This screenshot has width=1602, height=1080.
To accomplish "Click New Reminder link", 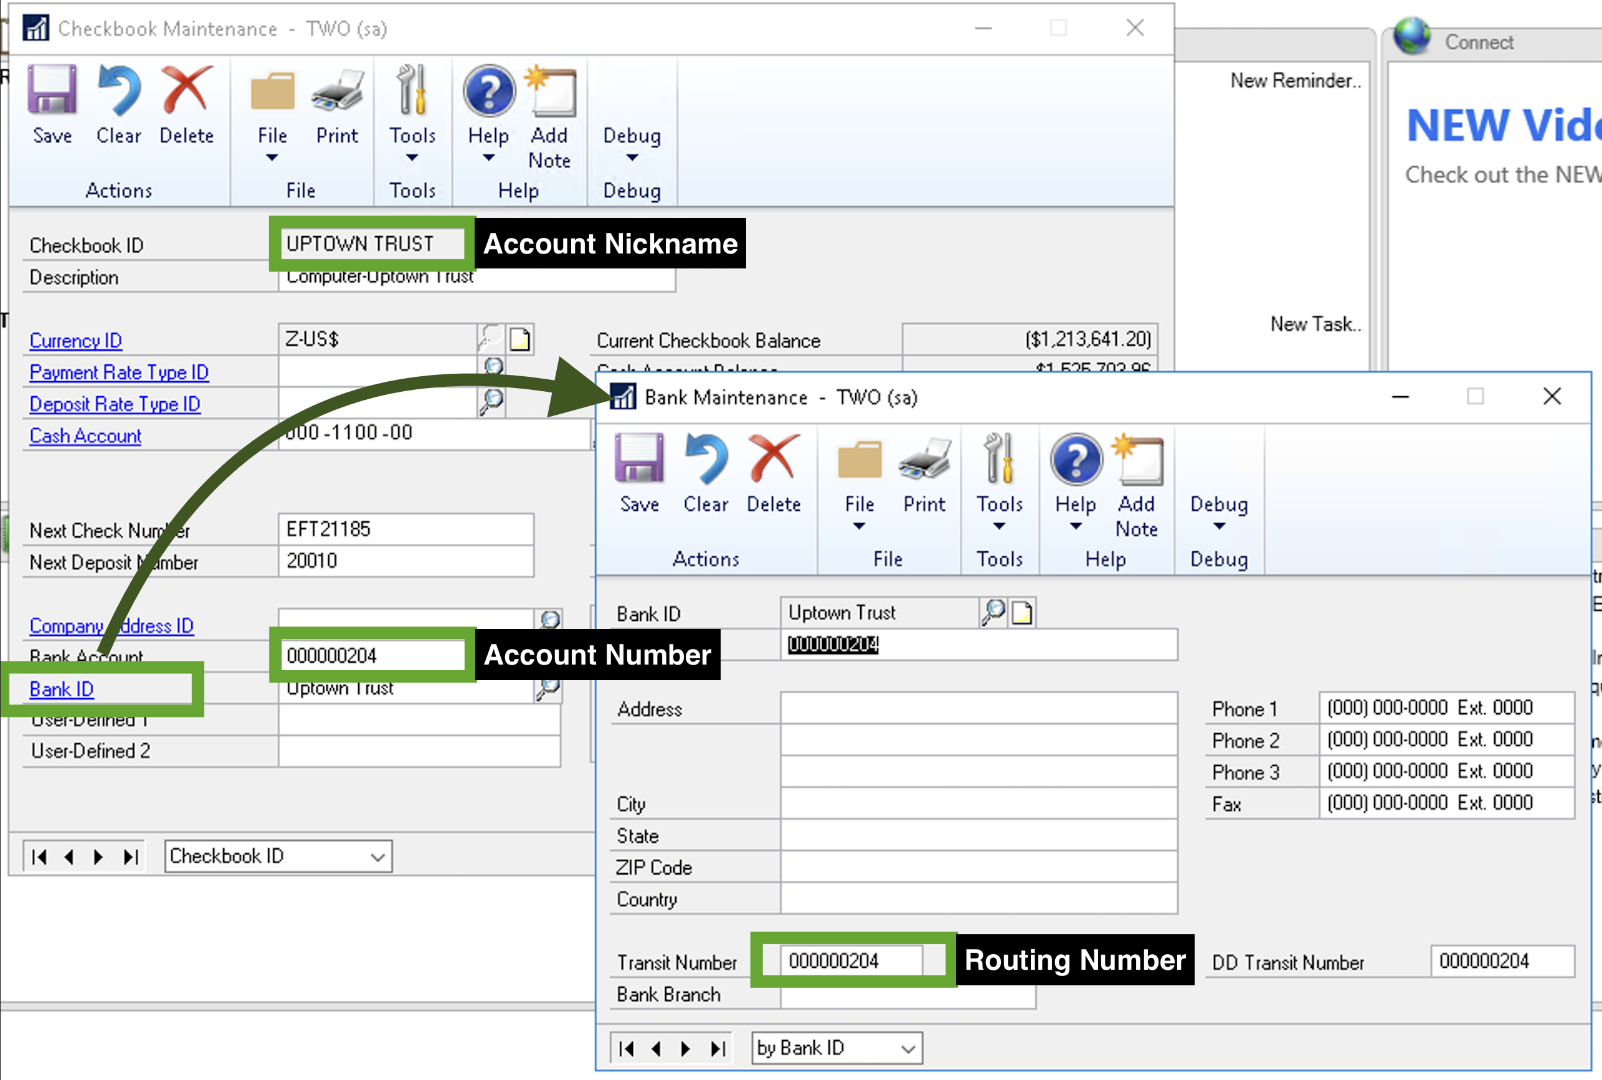I will [x=1296, y=80].
